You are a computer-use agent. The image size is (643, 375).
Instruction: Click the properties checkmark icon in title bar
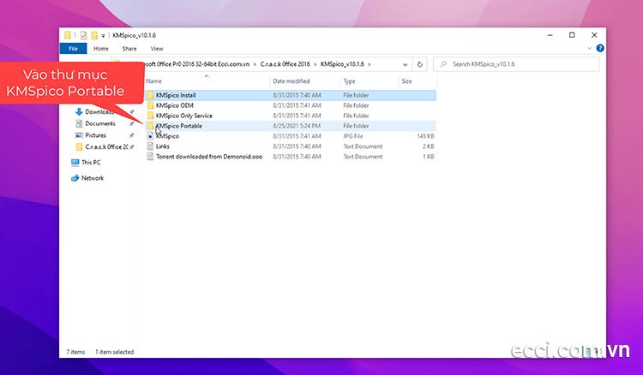pyautogui.click(x=83, y=35)
